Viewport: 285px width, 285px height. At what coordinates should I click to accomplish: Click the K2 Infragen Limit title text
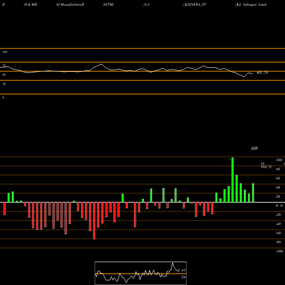(x=251, y=5)
